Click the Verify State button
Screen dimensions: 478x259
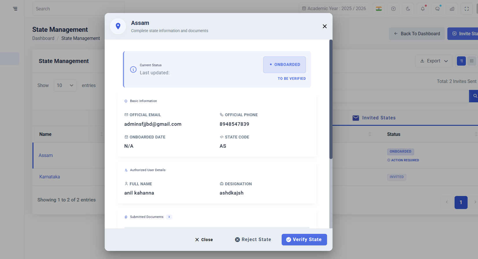[x=304, y=240]
